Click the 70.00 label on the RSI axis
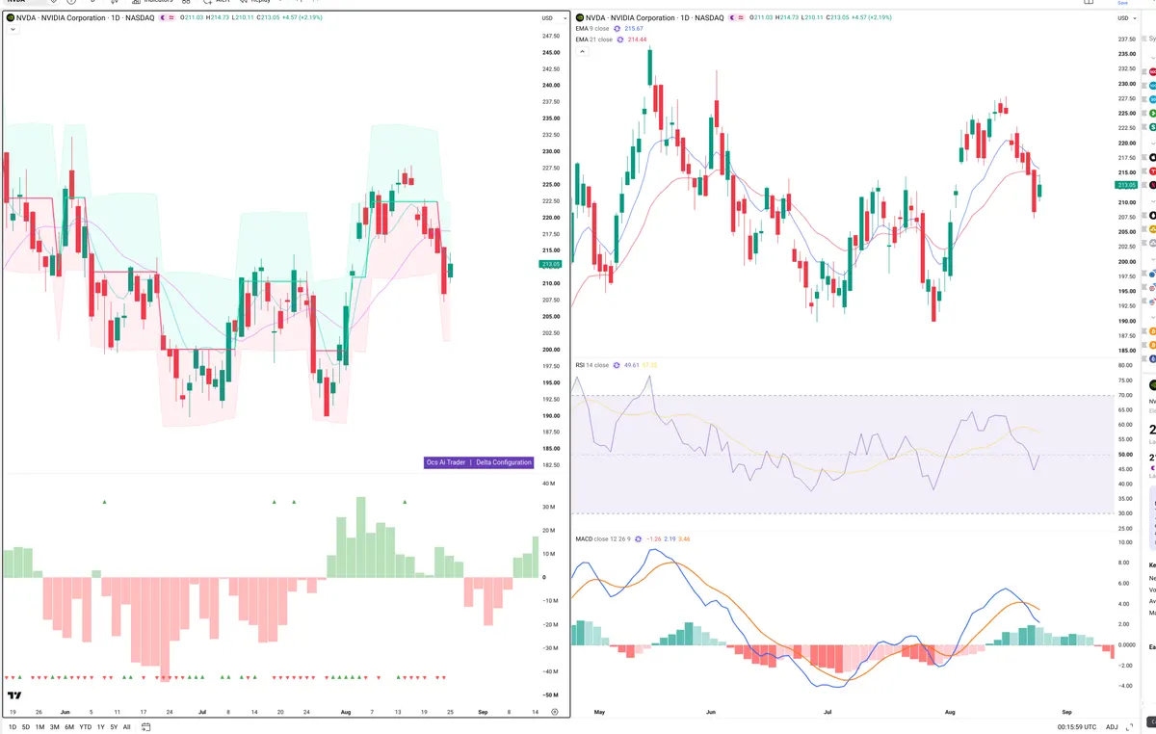 point(1124,396)
